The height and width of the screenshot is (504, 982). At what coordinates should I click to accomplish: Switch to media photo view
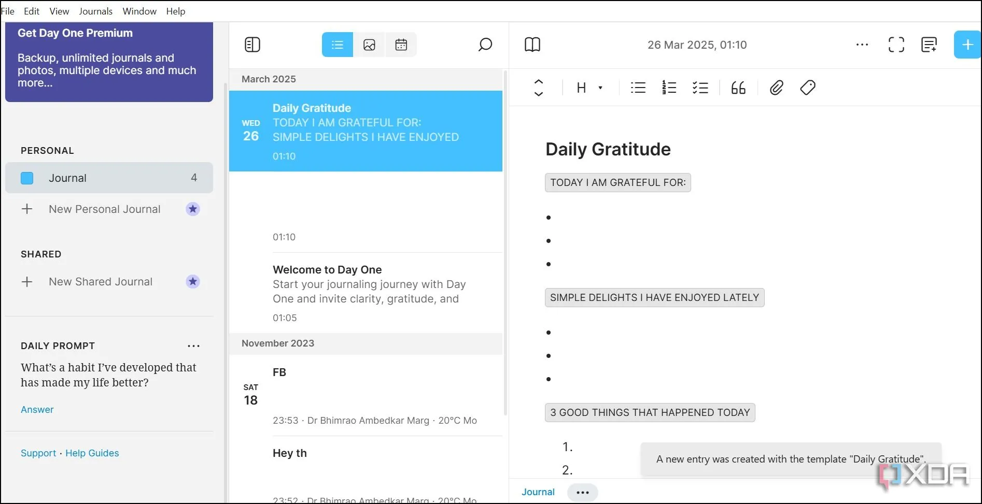(x=369, y=45)
